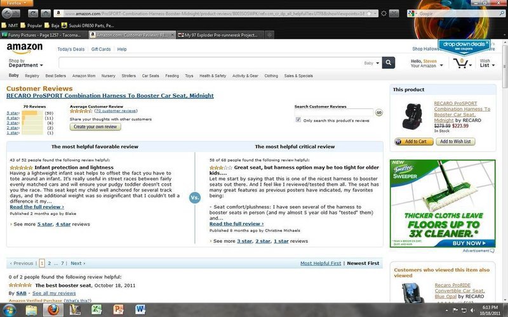This screenshot has width=508, height=317.
Task: Click Create your own review button
Action: click(95, 127)
